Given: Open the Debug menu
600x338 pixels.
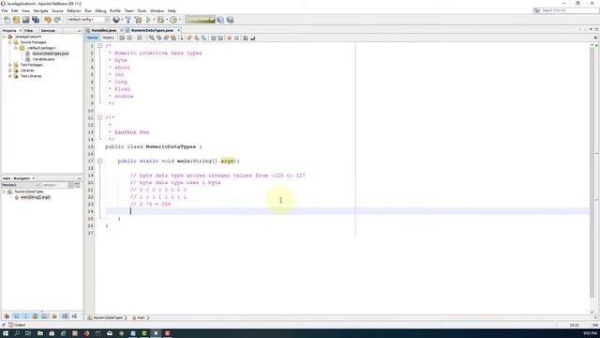Looking at the screenshot, I should pos(100,10).
